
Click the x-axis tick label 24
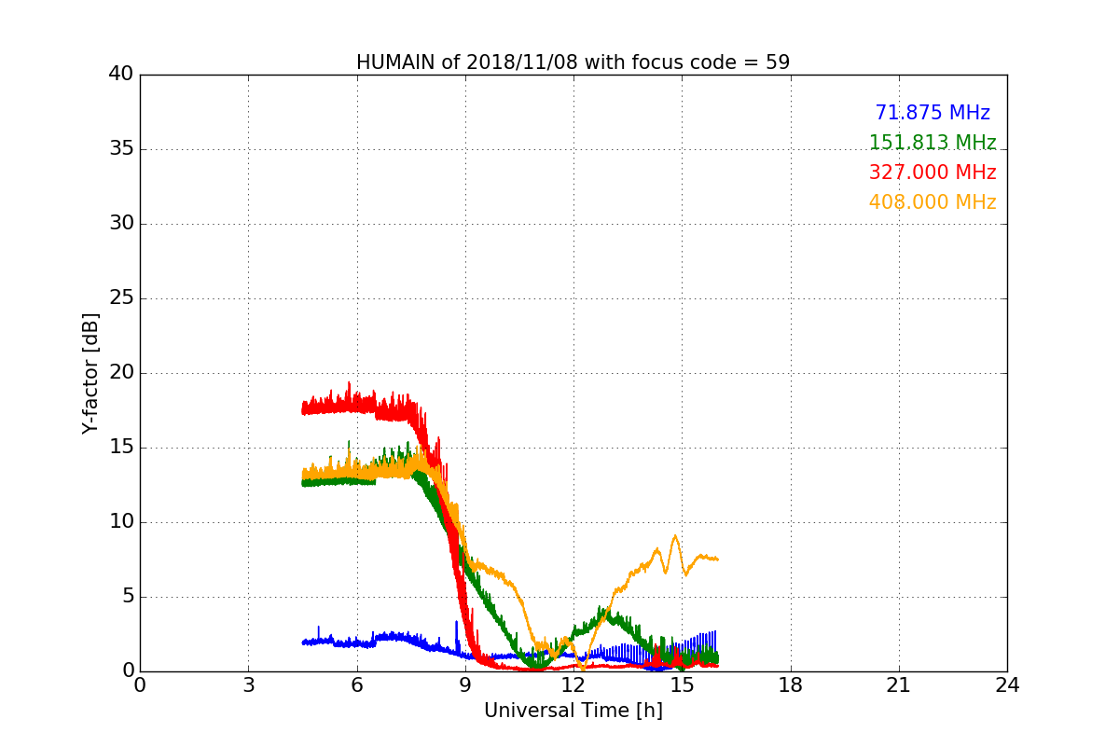[1007, 684]
